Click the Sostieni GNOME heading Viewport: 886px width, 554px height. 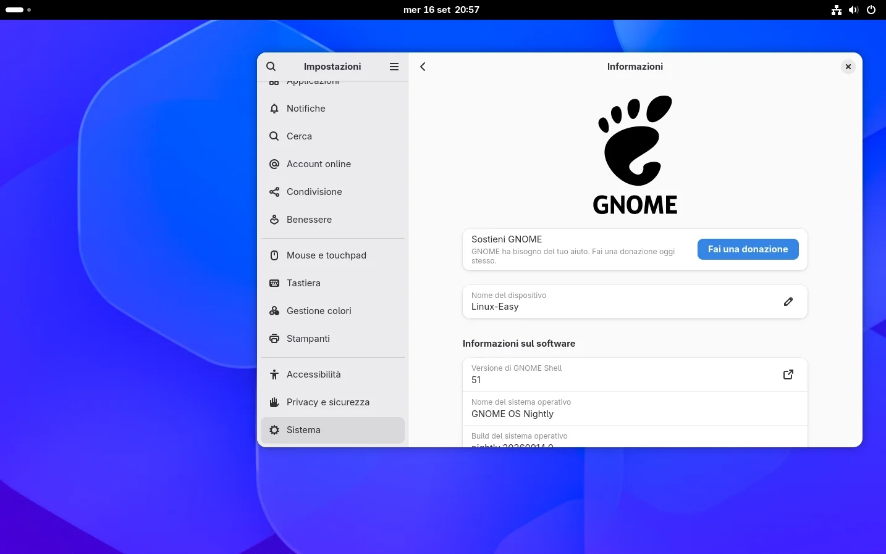click(507, 239)
